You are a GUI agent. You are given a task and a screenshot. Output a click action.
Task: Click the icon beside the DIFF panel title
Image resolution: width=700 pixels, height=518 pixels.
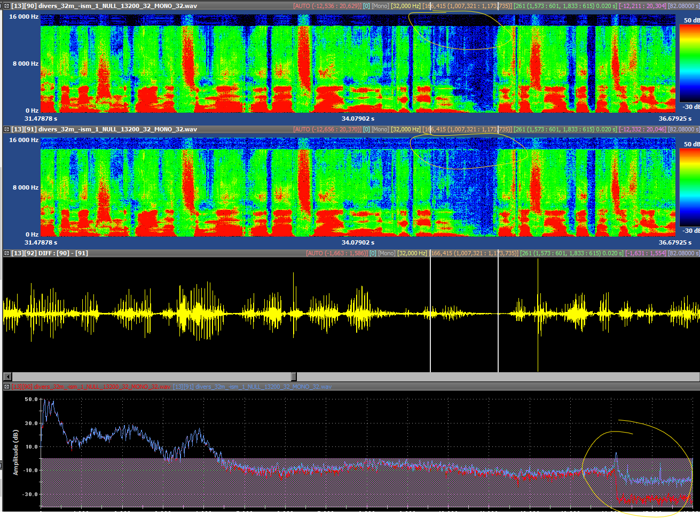(x=6, y=253)
